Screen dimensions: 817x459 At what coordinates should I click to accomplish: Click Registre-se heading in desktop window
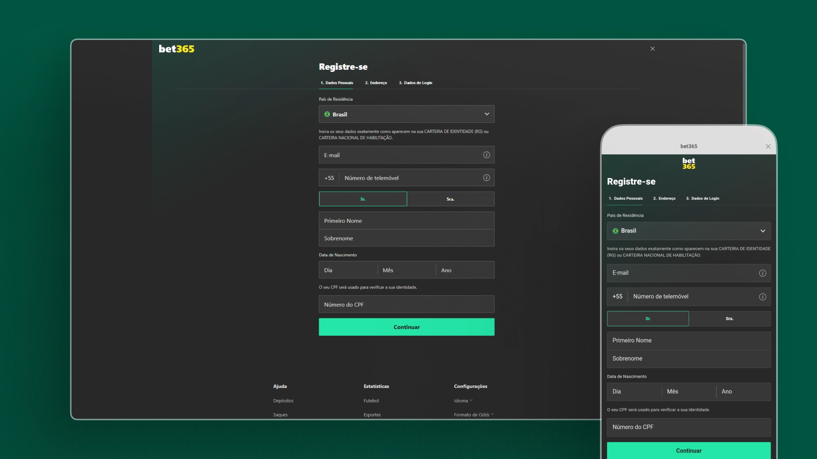pyautogui.click(x=343, y=67)
